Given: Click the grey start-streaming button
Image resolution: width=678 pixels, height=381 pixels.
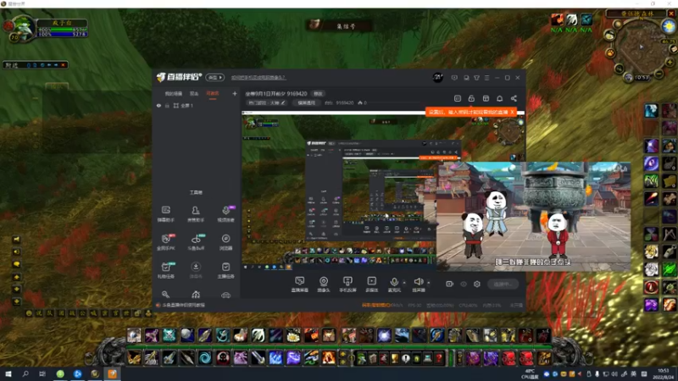Looking at the screenshot, I should tap(503, 284).
